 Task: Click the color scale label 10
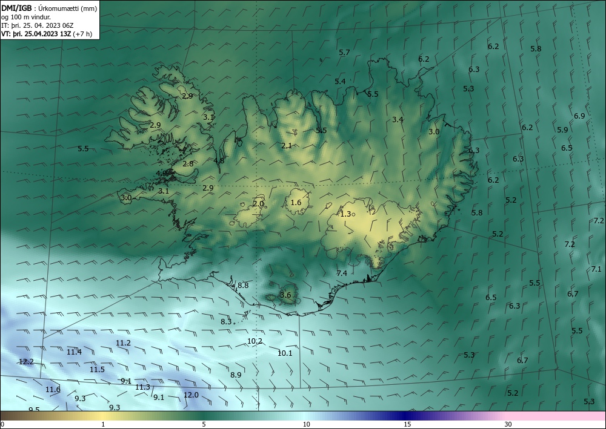[307, 425]
